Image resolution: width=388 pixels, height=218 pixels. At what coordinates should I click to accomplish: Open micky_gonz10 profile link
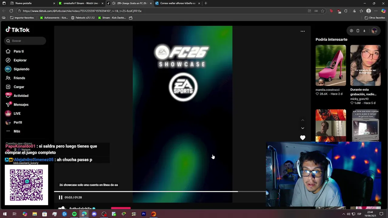pos(360,99)
